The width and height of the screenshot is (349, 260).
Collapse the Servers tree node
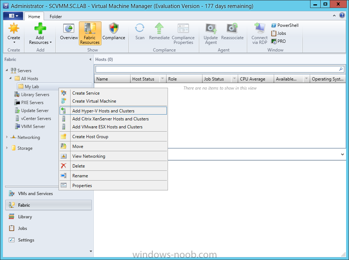[7, 70]
